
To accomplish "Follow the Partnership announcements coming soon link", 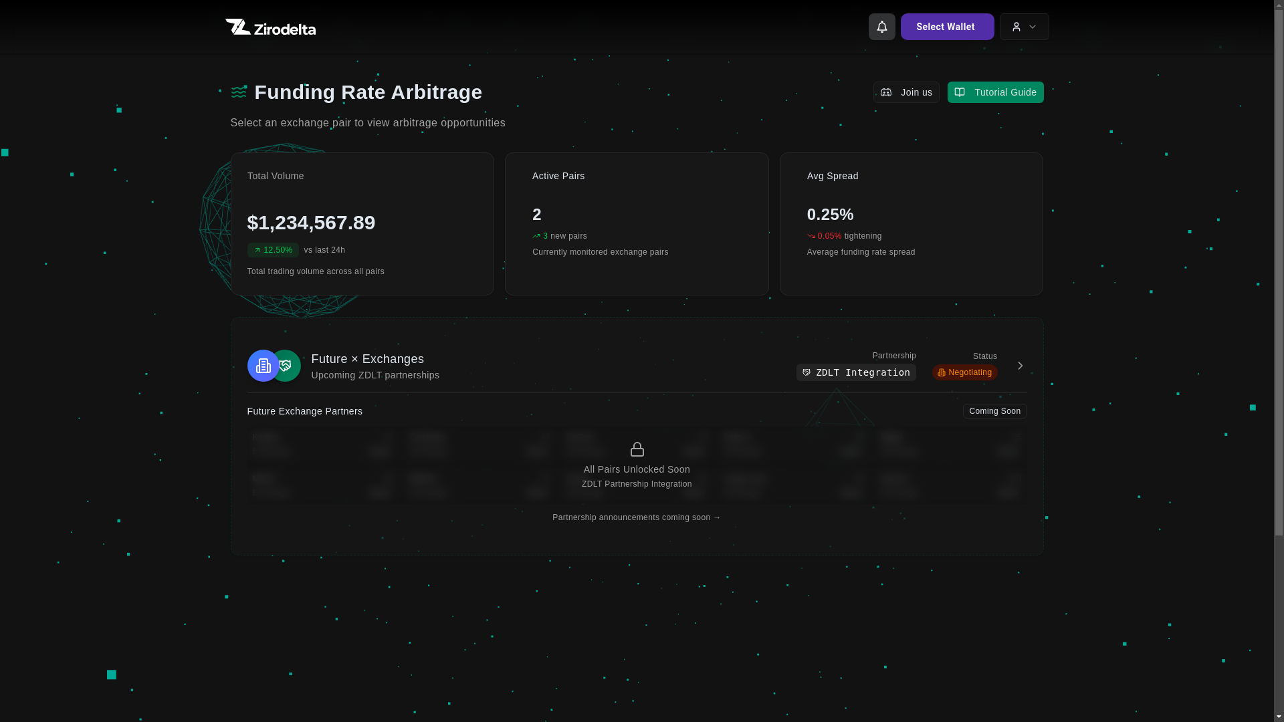I will [636, 517].
